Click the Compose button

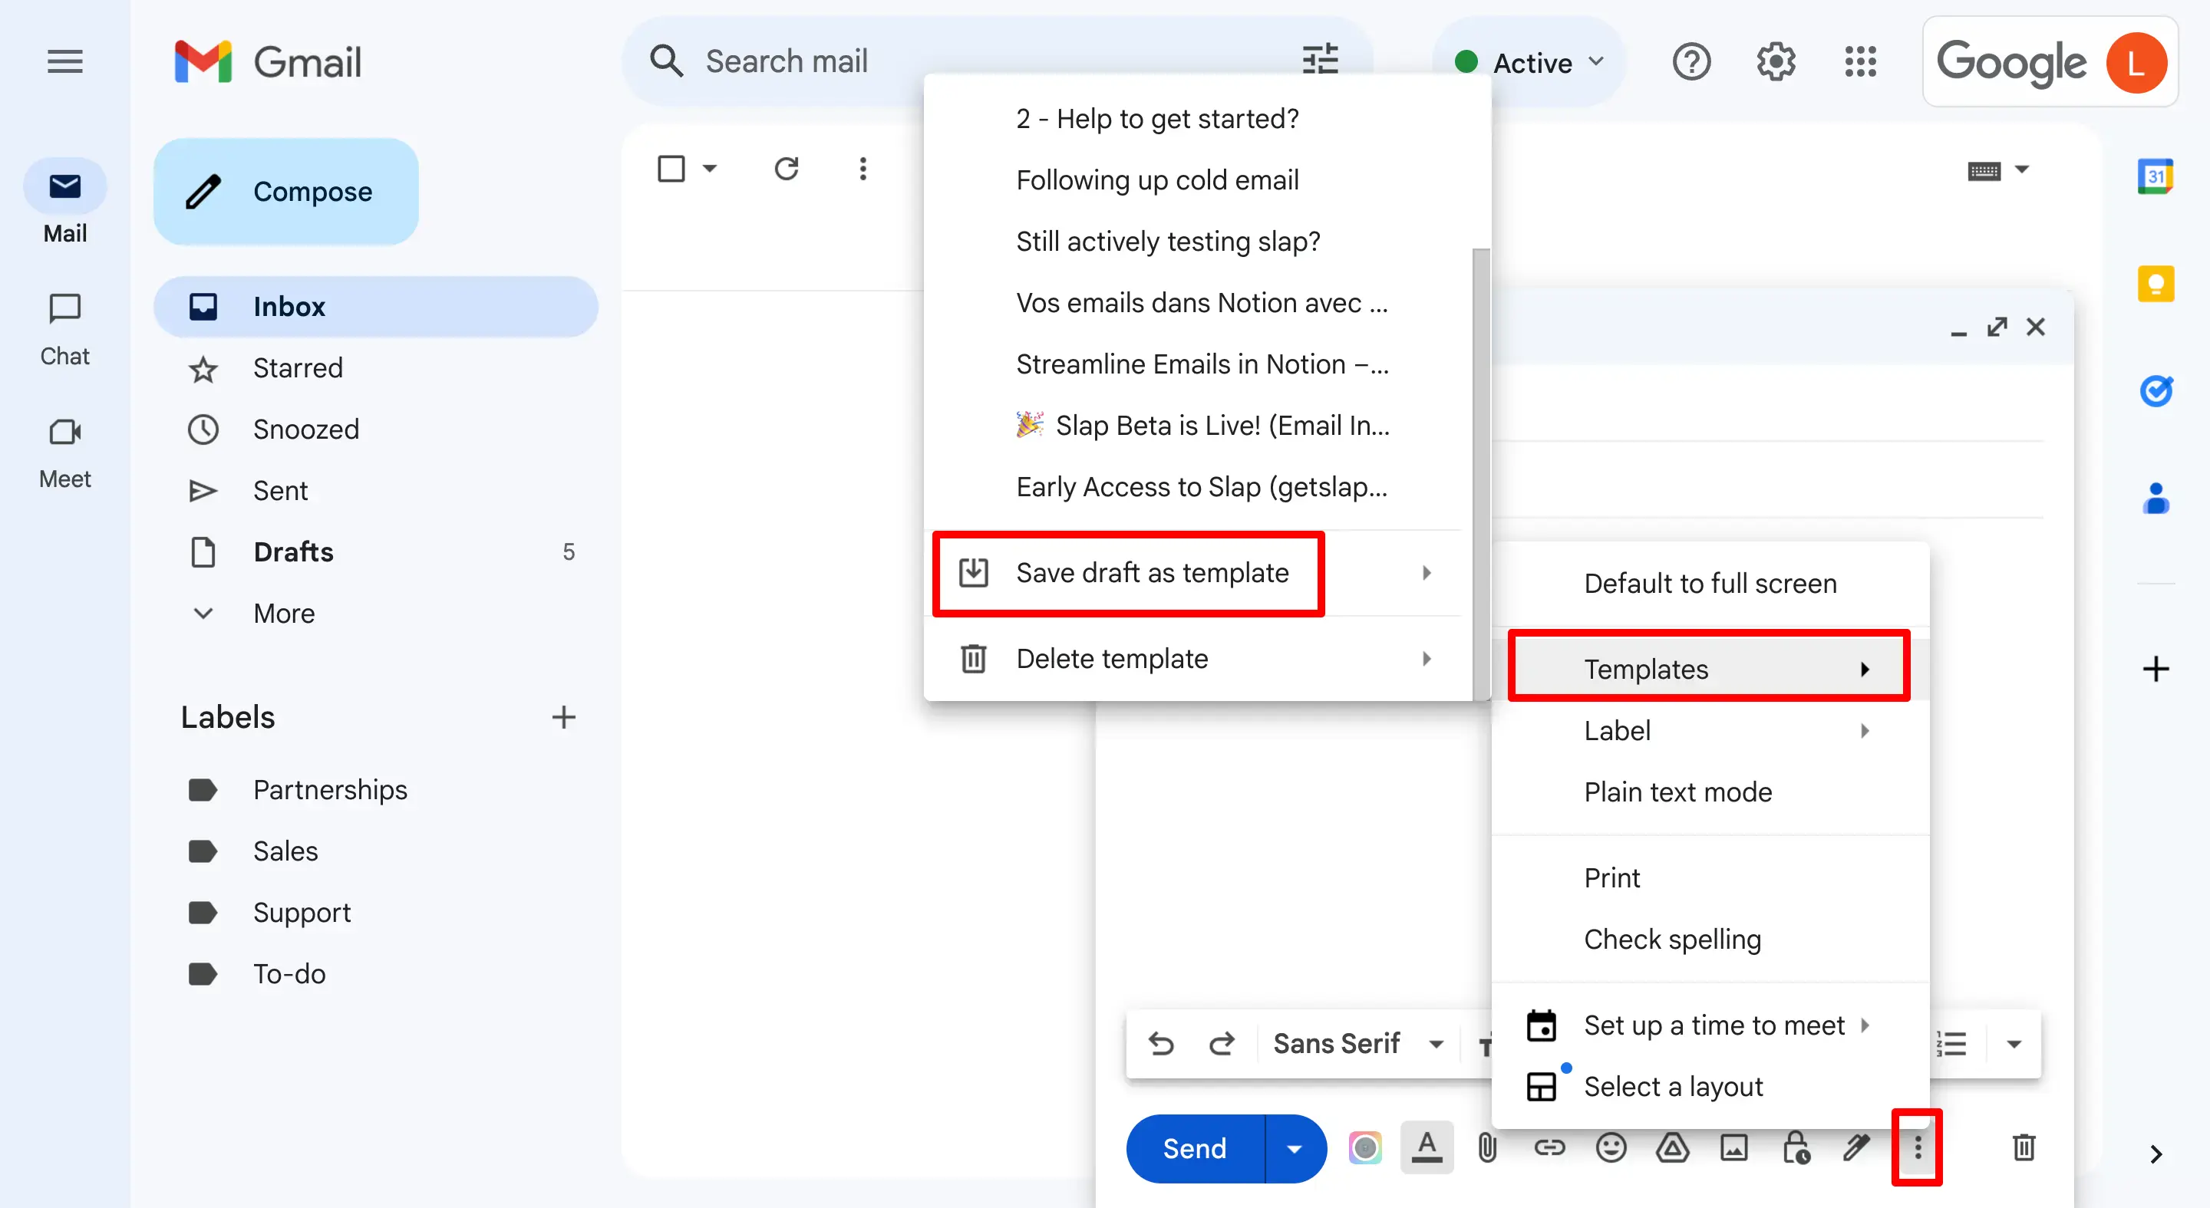[285, 191]
